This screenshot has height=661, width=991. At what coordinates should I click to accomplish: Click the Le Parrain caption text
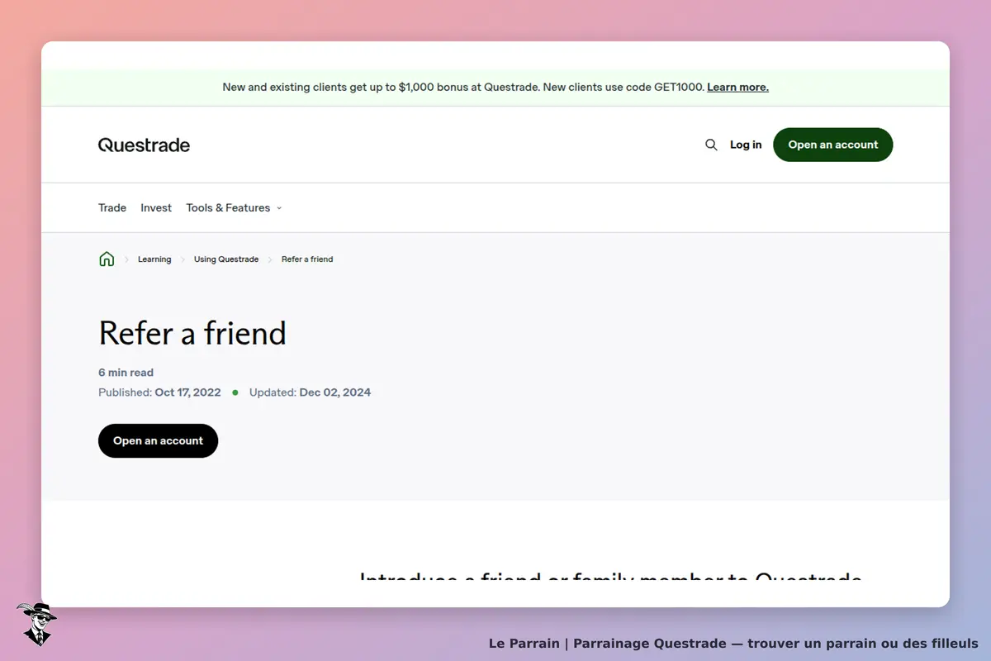[733, 644]
